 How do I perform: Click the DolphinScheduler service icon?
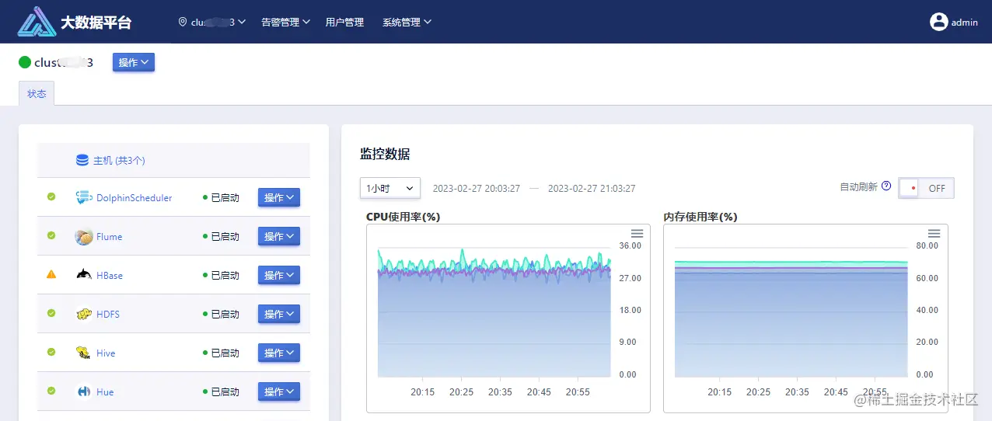[84, 198]
